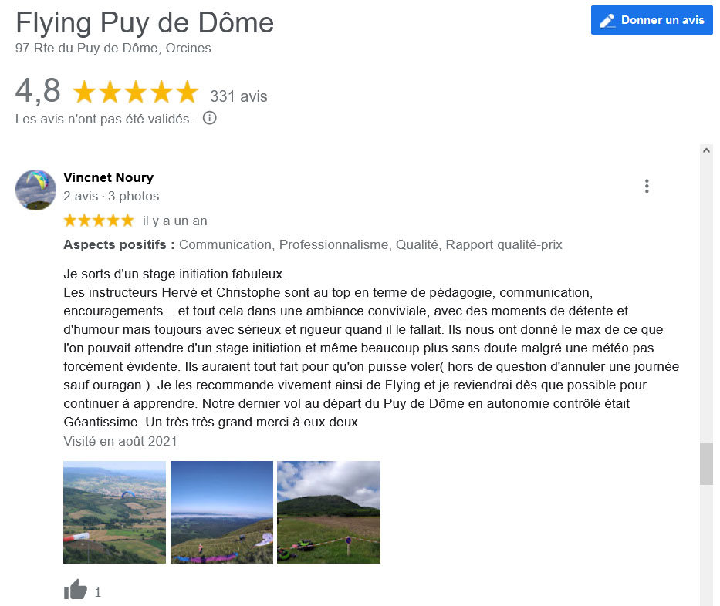Image resolution: width=720 pixels, height=606 pixels.
Task: Open the Vincnet Noury profile link
Action: point(108,177)
